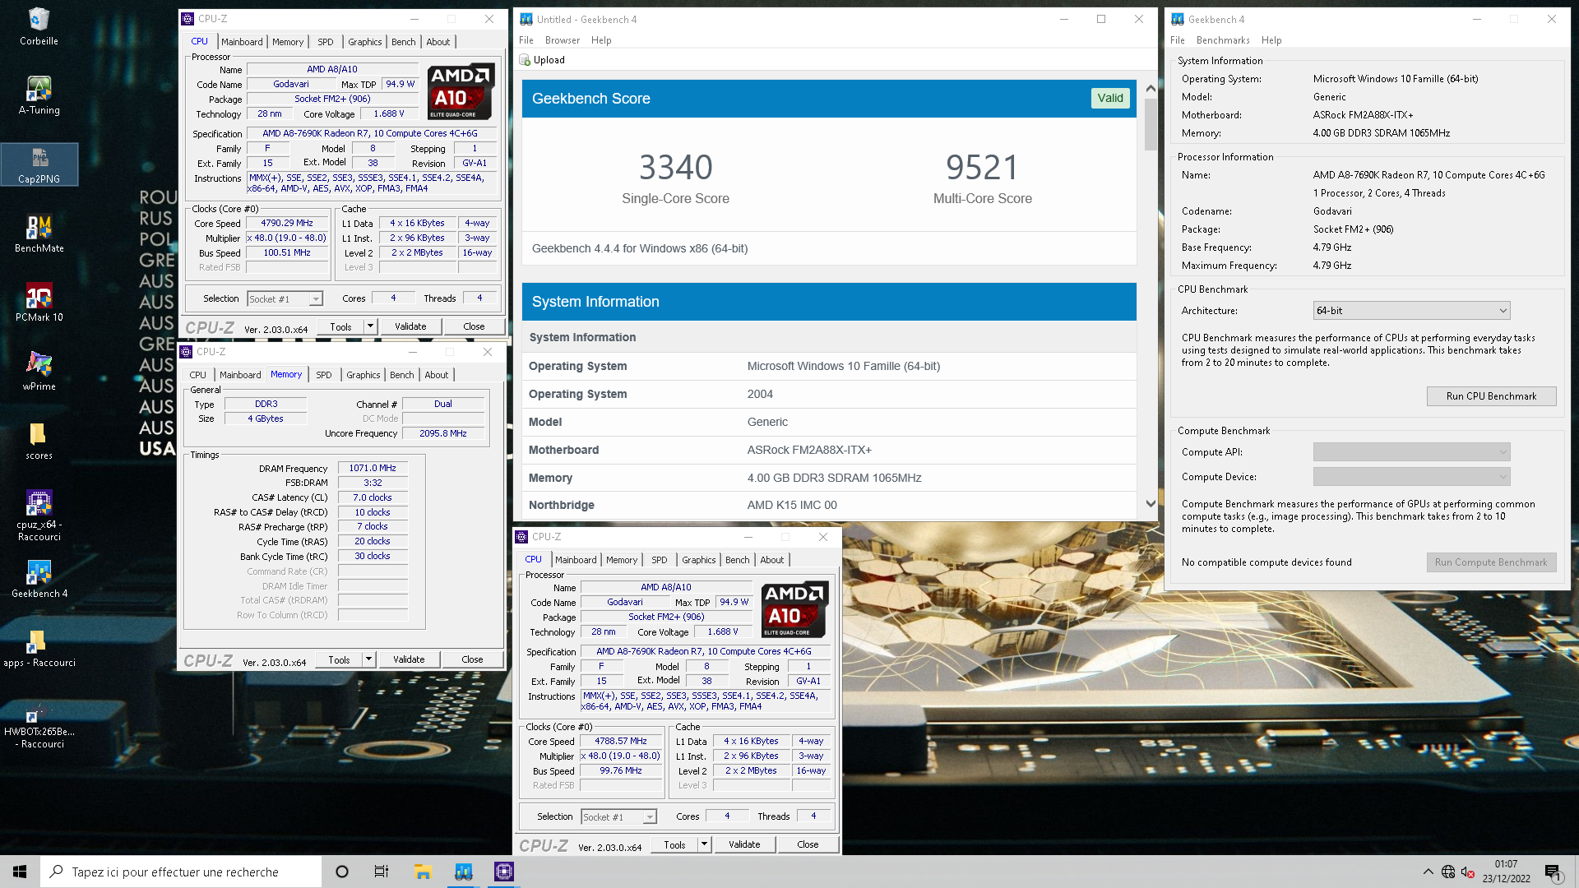Expand Tools dropdown arrow in Memory CPU-Z window
The height and width of the screenshot is (888, 1579).
click(x=368, y=659)
